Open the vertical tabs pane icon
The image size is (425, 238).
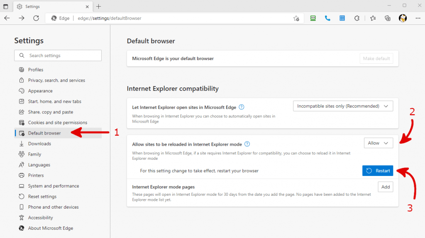(x=5, y=7)
